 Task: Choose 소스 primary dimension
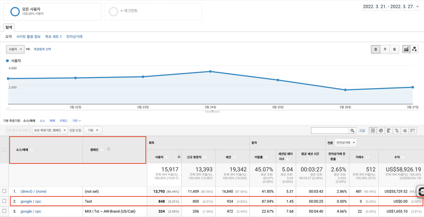[x=42, y=121]
